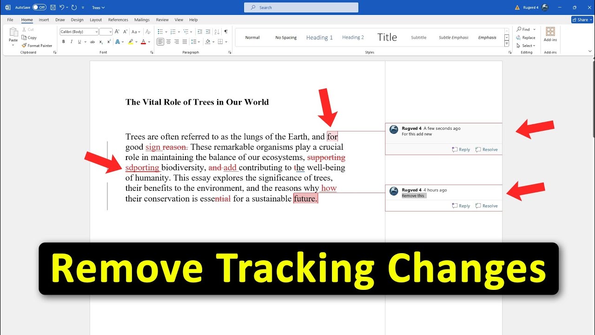Switch to the Insert tab

[x=44, y=20]
